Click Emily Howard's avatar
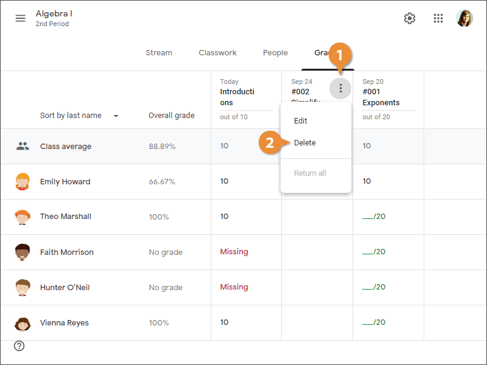This screenshot has height=365, width=487. (x=23, y=181)
